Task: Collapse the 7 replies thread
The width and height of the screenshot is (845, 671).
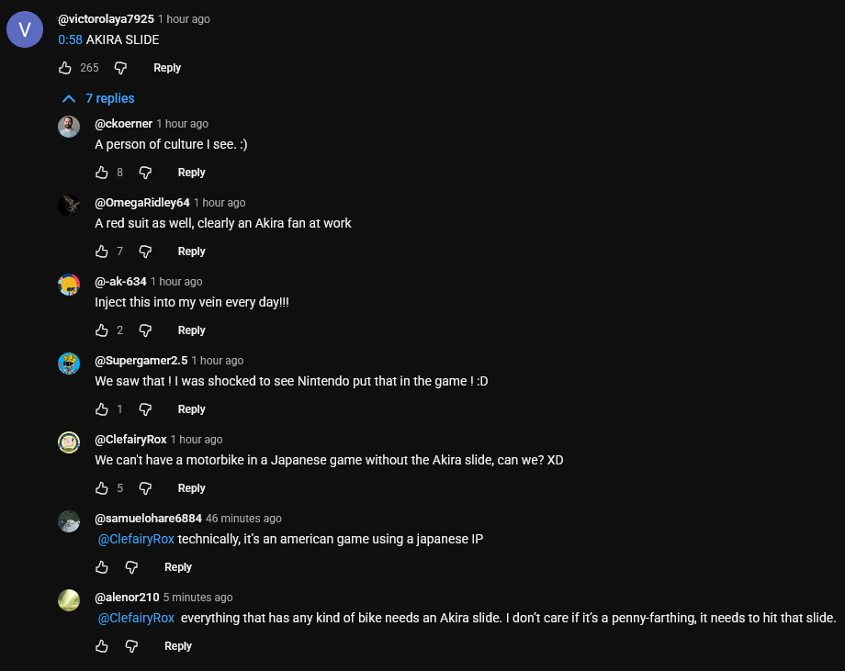Action: tap(97, 98)
